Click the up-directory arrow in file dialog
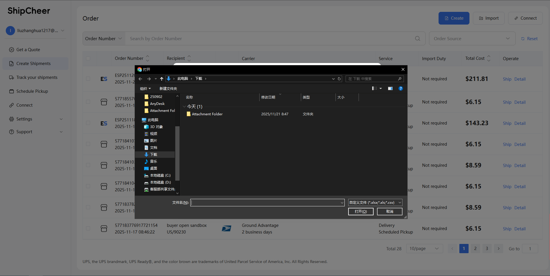Viewport: 550px width, 276px height. [162, 79]
